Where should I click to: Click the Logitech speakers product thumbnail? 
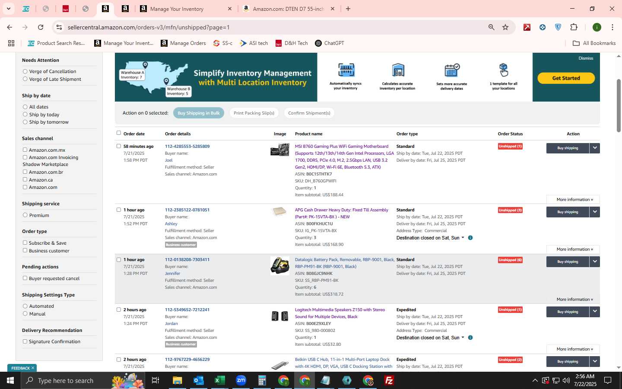[x=279, y=316]
